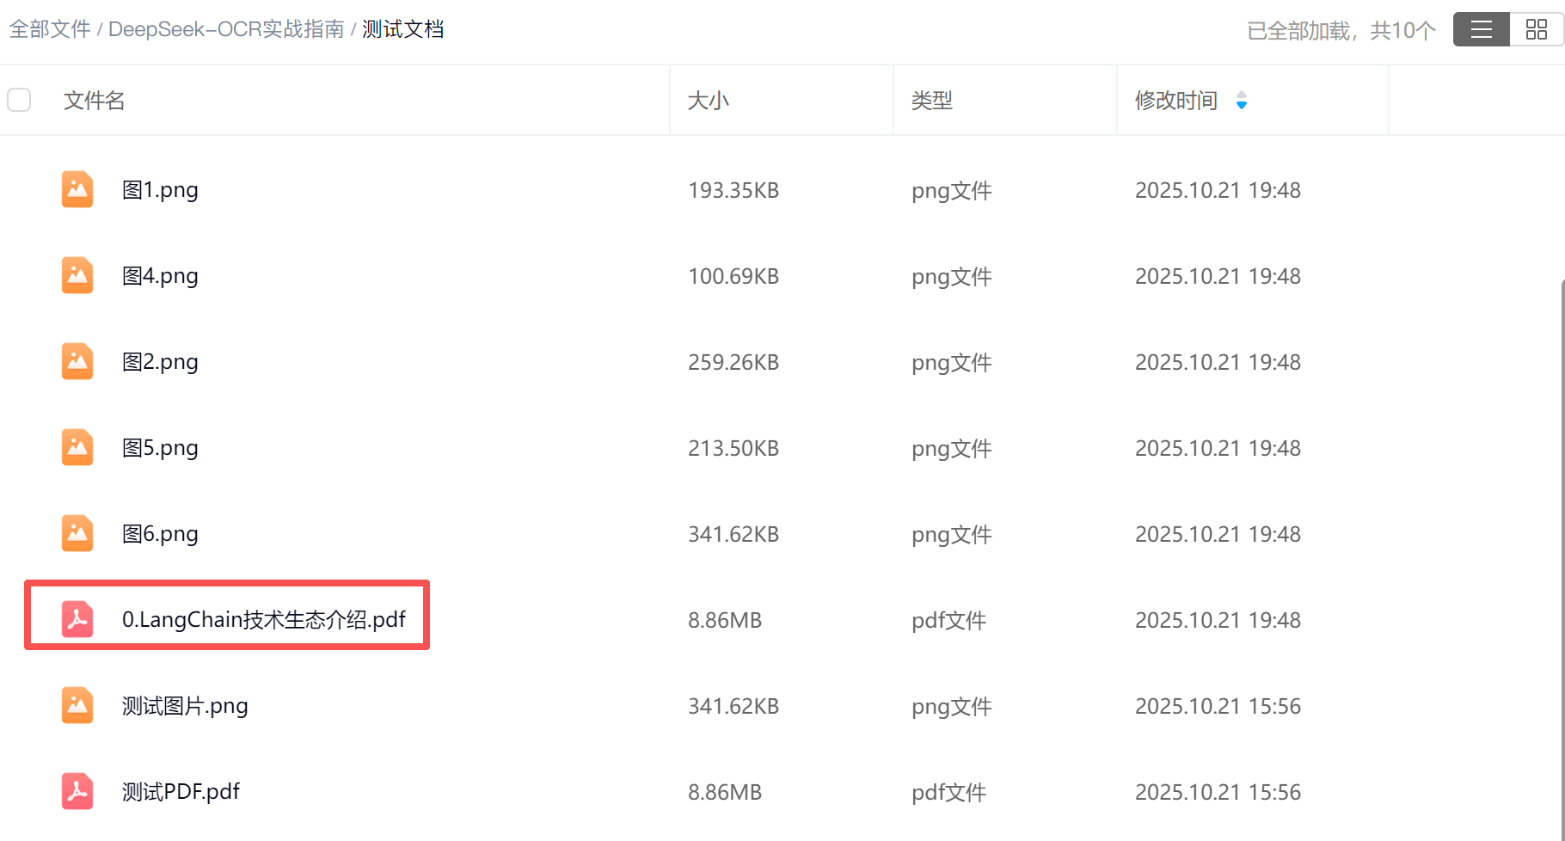Click 341.62KB size of 测试图片.png

[733, 706]
